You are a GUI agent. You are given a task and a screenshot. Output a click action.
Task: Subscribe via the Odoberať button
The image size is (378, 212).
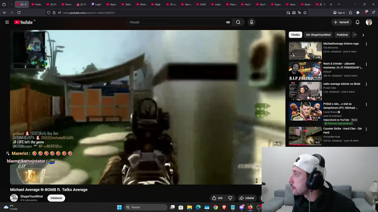[x=56, y=198]
